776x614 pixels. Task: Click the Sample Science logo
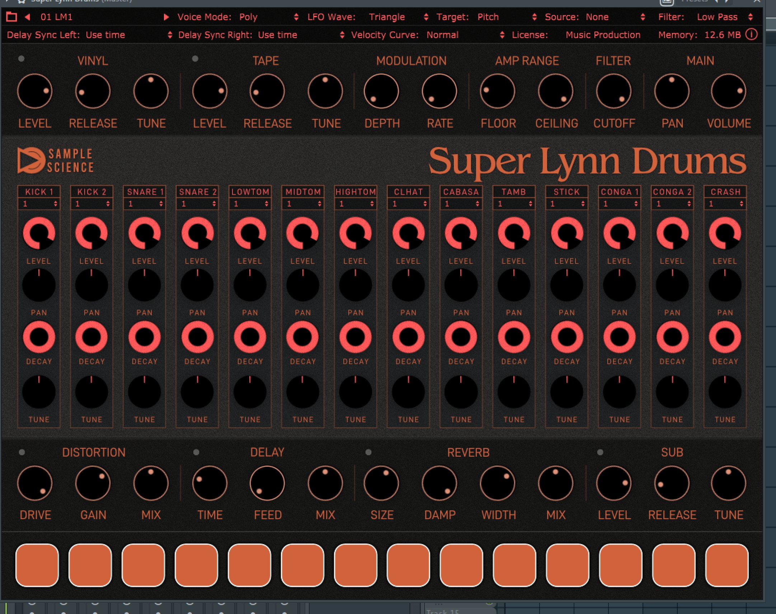click(x=56, y=160)
